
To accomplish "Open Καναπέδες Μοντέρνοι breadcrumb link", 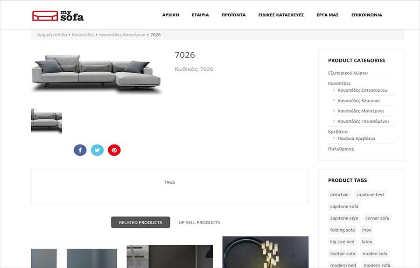I will pos(122,35).
